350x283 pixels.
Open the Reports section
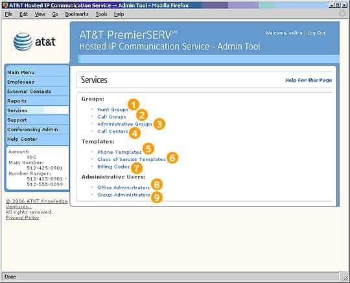(37, 101)
